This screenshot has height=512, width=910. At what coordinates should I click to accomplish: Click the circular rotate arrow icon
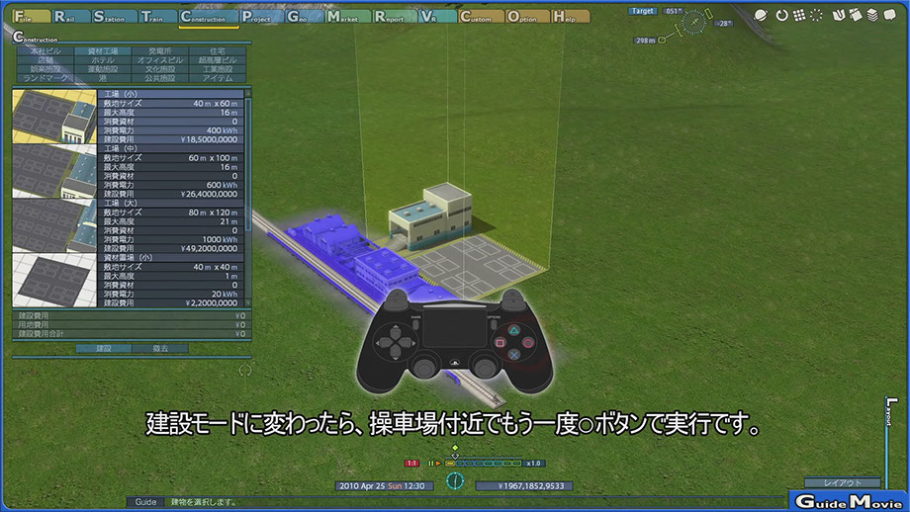pyautogui.click(x=781, y=16)
